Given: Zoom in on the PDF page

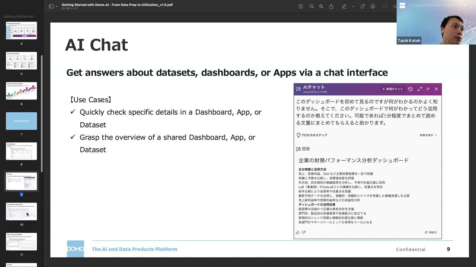Looking at the screenshot, I should [321, 6].
